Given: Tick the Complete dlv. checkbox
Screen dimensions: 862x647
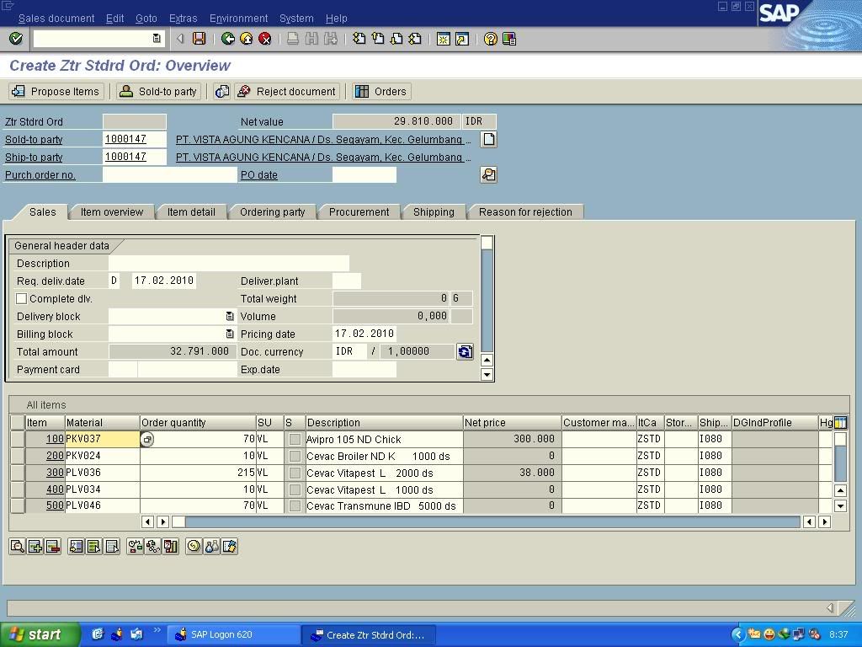Looking at the screenshot, I should 22,299.
